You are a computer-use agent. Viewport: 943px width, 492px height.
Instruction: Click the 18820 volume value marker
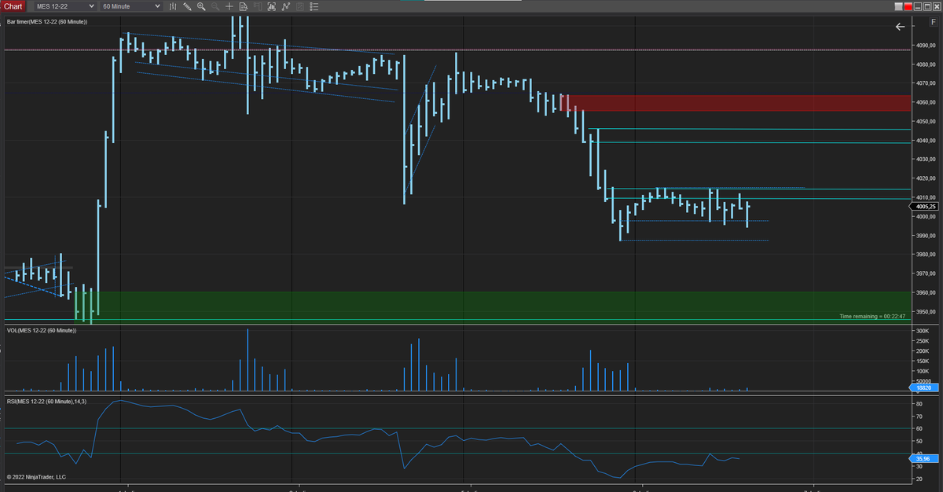pyautogui.click(x=925, y=387)
